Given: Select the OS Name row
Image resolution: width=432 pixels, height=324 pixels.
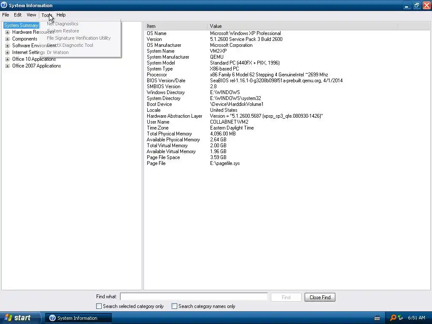Looking at the screenshot, I should point(286,33).
